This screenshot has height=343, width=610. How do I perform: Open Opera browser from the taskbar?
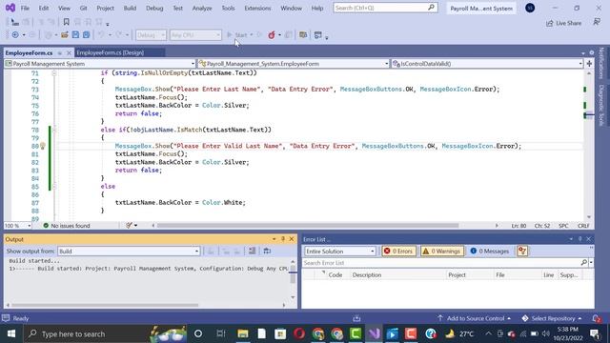pyautogui.click(x=299, y=333)
